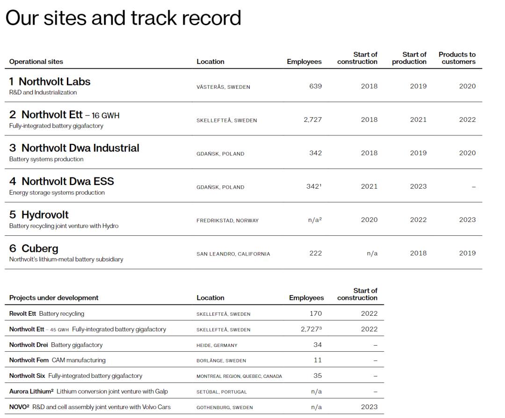
Task: Click the "170" employees value for Revolt Ett
Action: tap(316, 313)
